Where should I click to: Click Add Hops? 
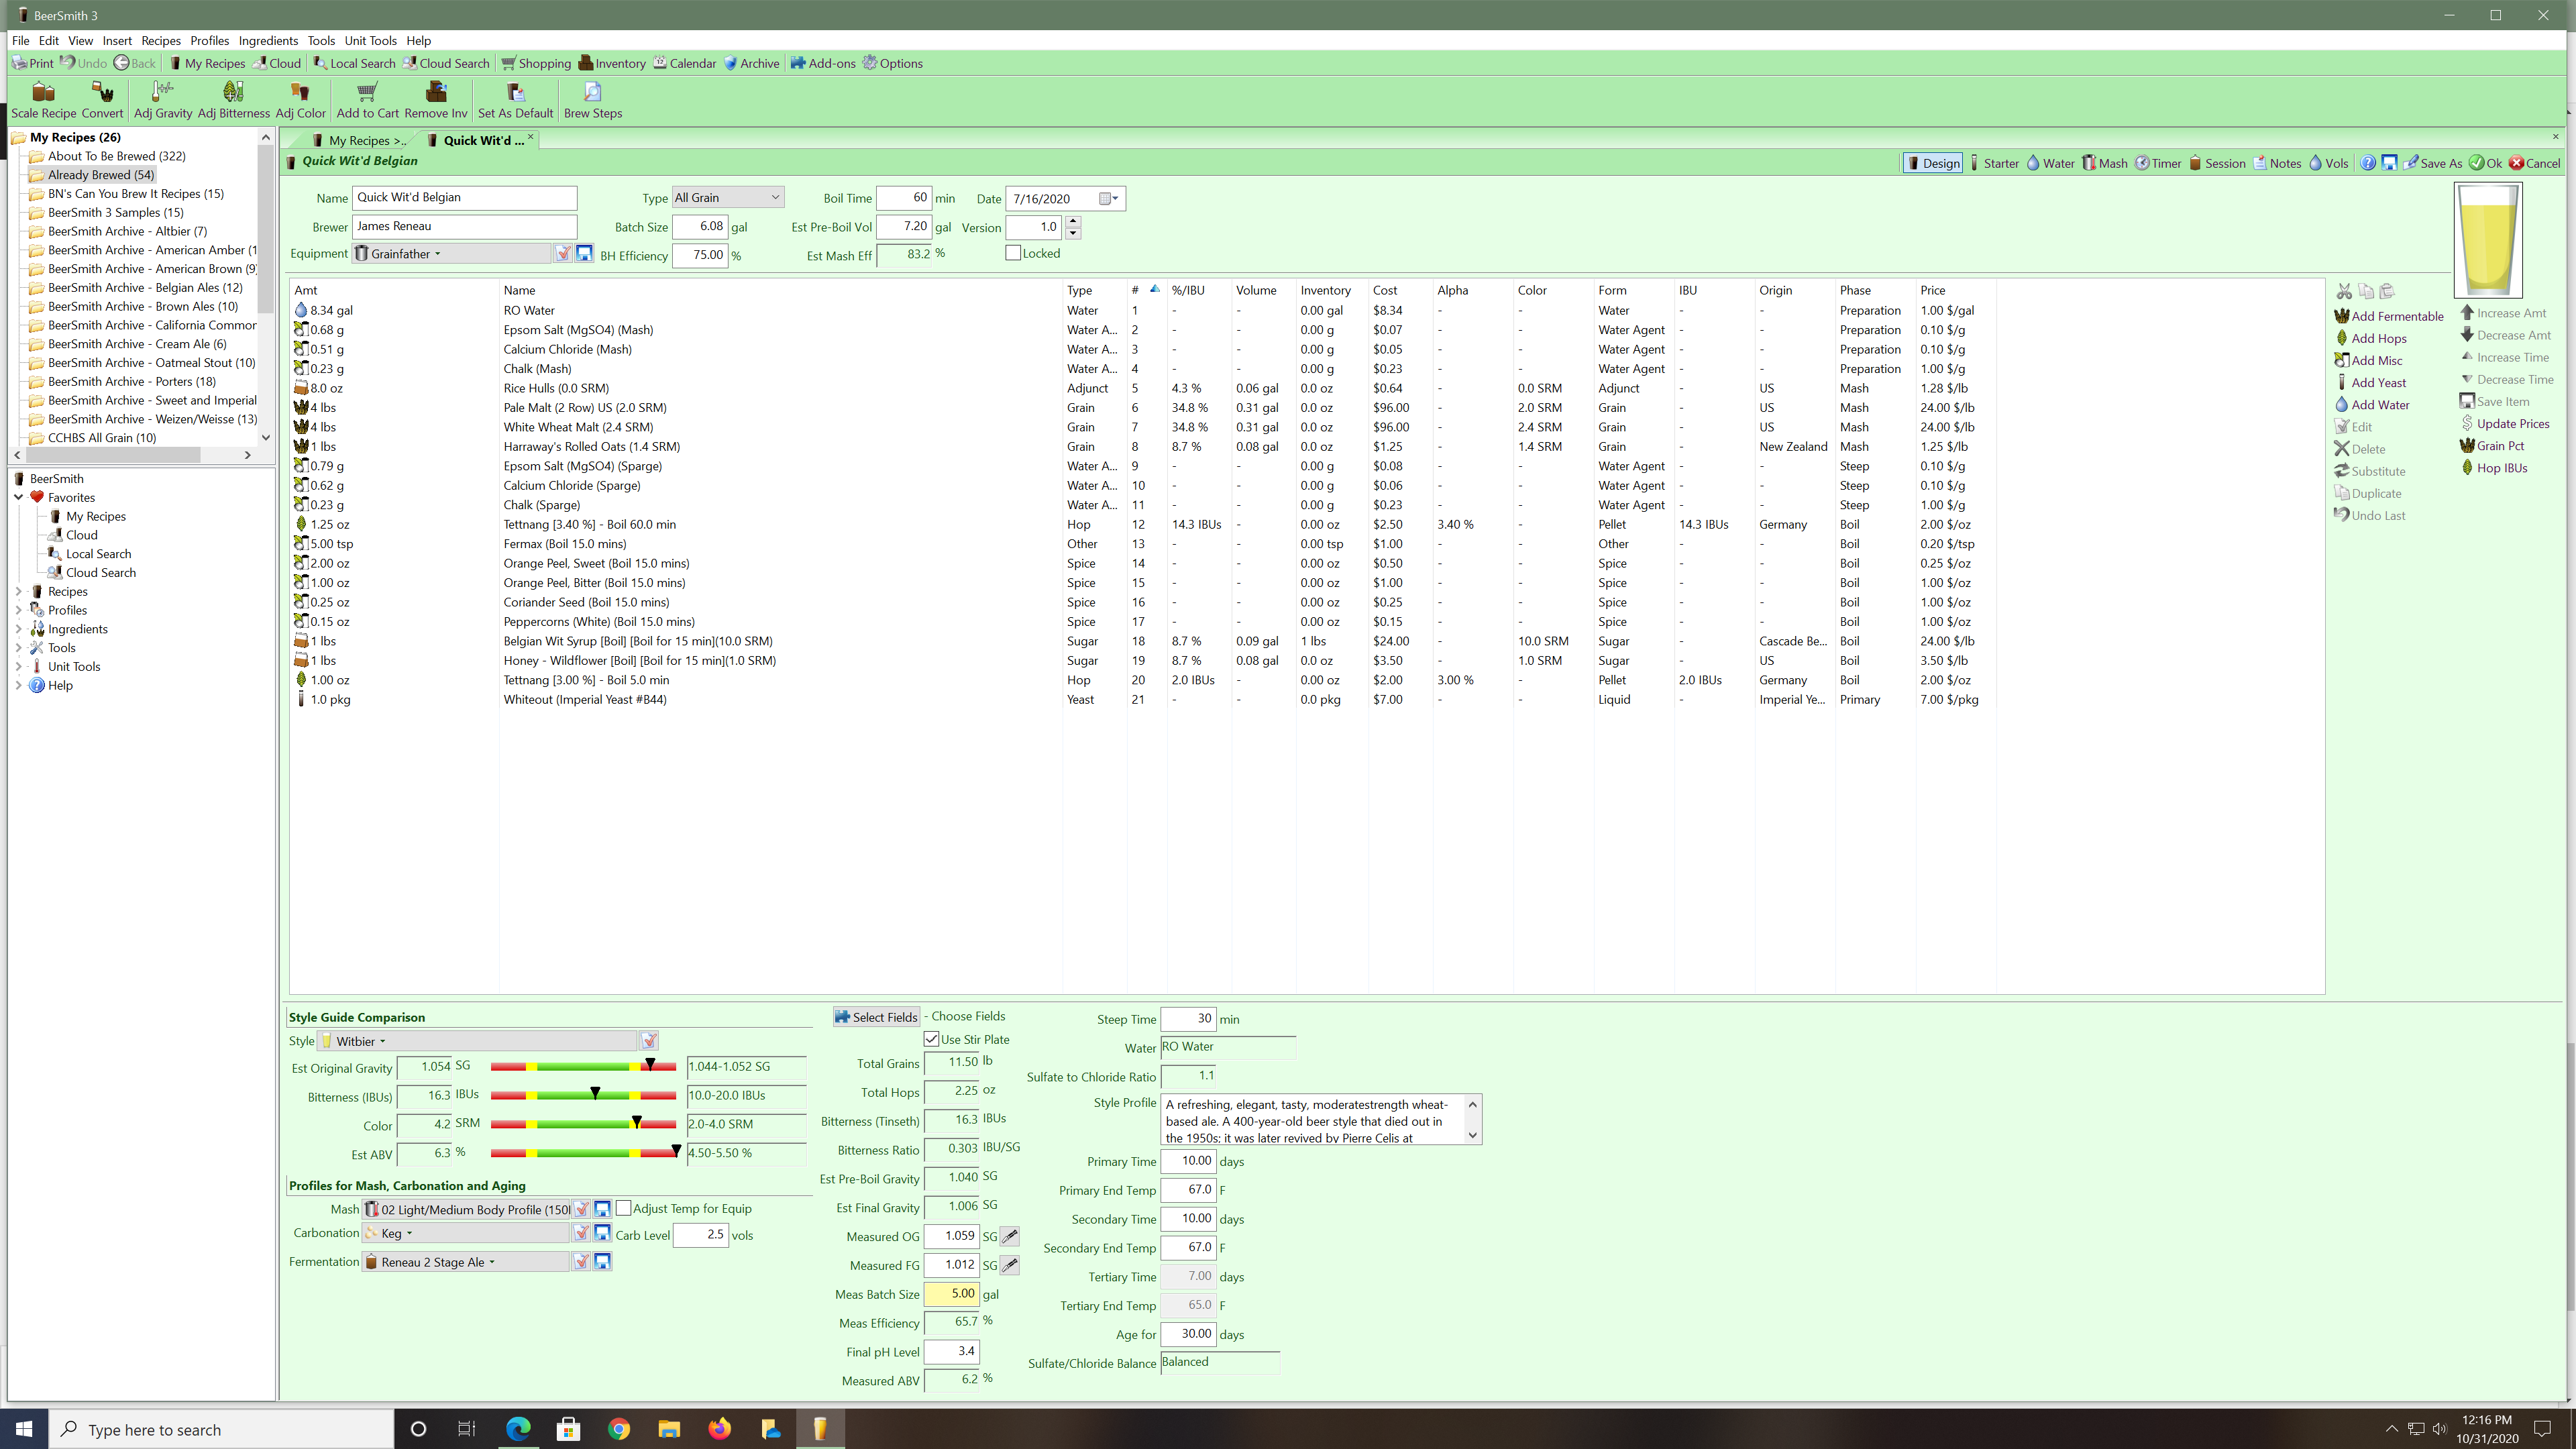click(2370, 338)
